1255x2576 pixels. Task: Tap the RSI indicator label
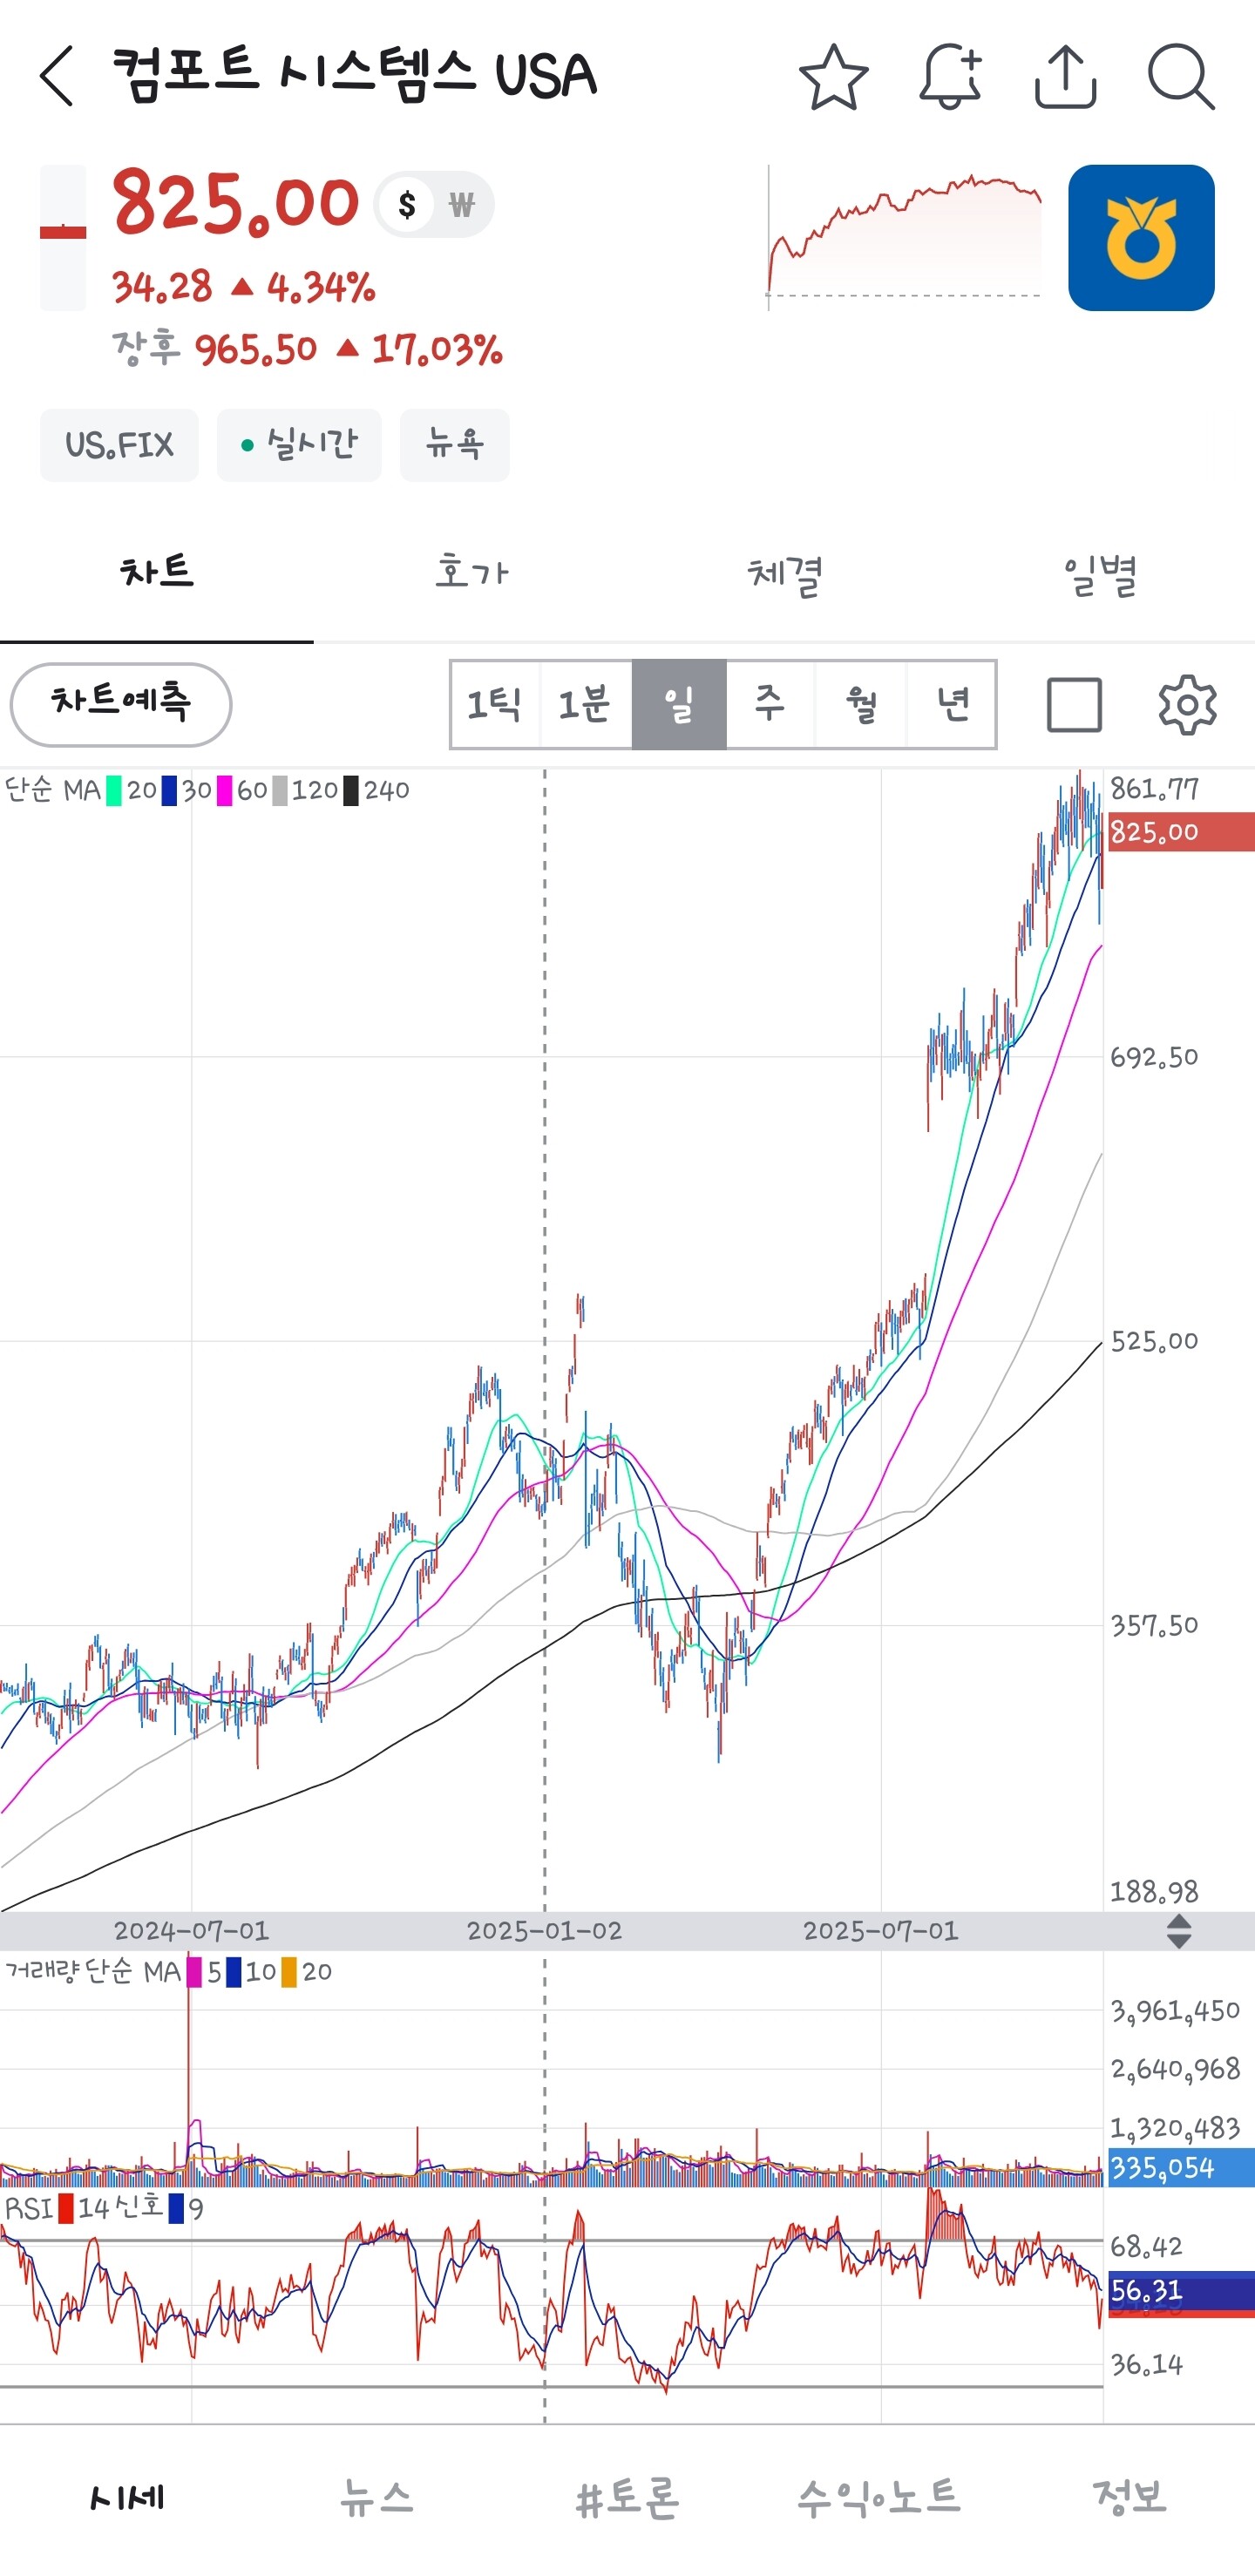tap(28, 2208)
